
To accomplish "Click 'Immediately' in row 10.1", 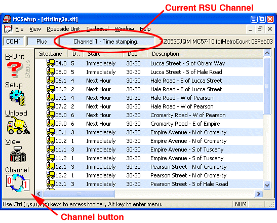I will click(x=101, y=132).
